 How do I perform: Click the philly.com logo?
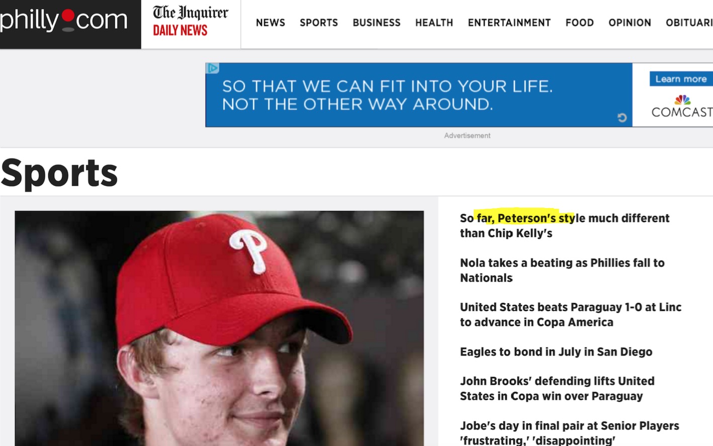pyautogui.click(x=64, y=21)
